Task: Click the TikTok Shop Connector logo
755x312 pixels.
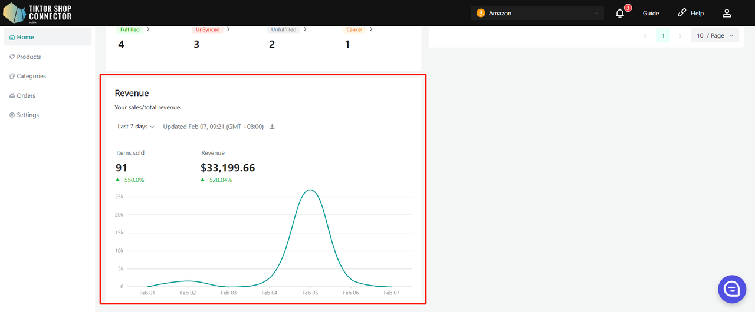Action: pyautogui.click(x=38, y=13)
